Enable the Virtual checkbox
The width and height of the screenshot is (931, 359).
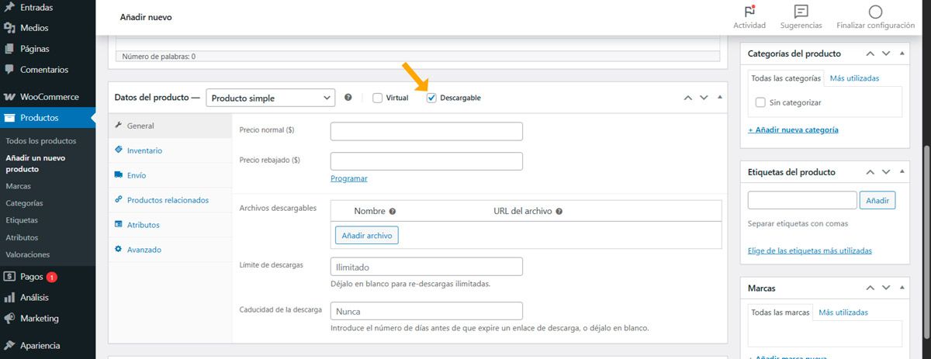click(x=377, y=98)
